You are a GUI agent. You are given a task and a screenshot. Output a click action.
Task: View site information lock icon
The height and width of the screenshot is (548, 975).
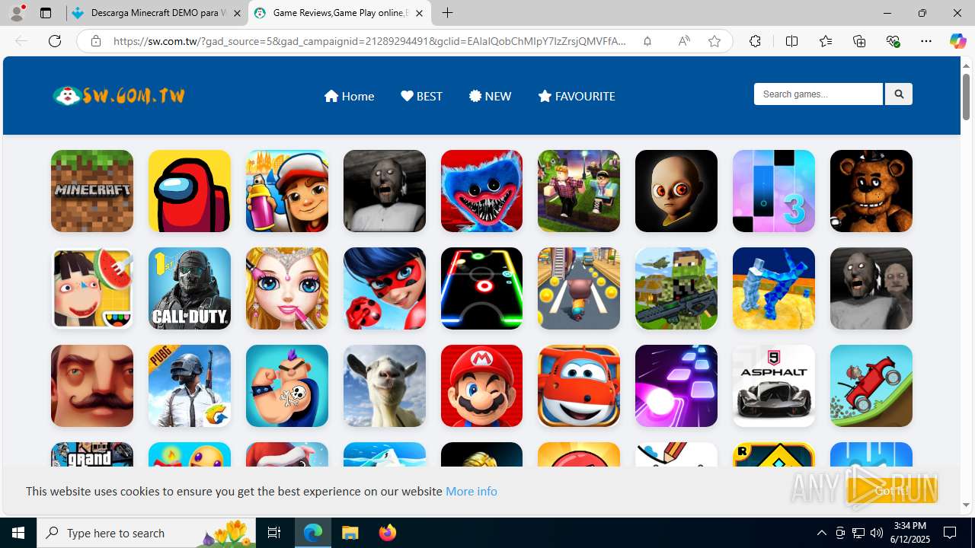[x=95, y=41]
